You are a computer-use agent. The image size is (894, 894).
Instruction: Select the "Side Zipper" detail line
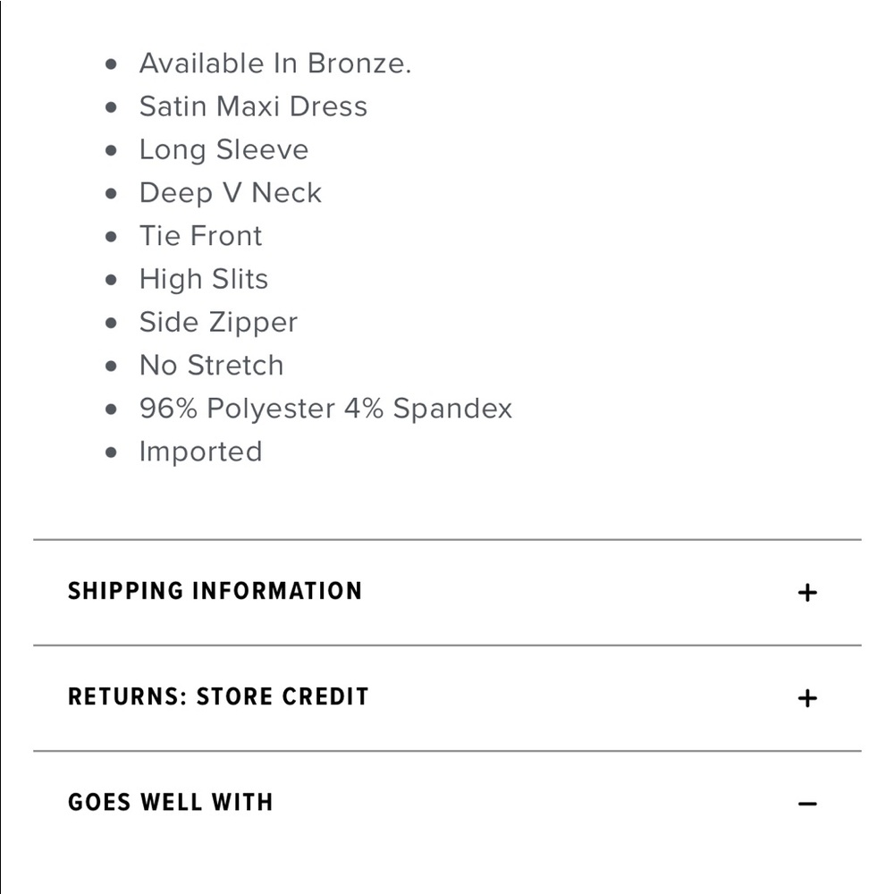(x=218, y=322)
